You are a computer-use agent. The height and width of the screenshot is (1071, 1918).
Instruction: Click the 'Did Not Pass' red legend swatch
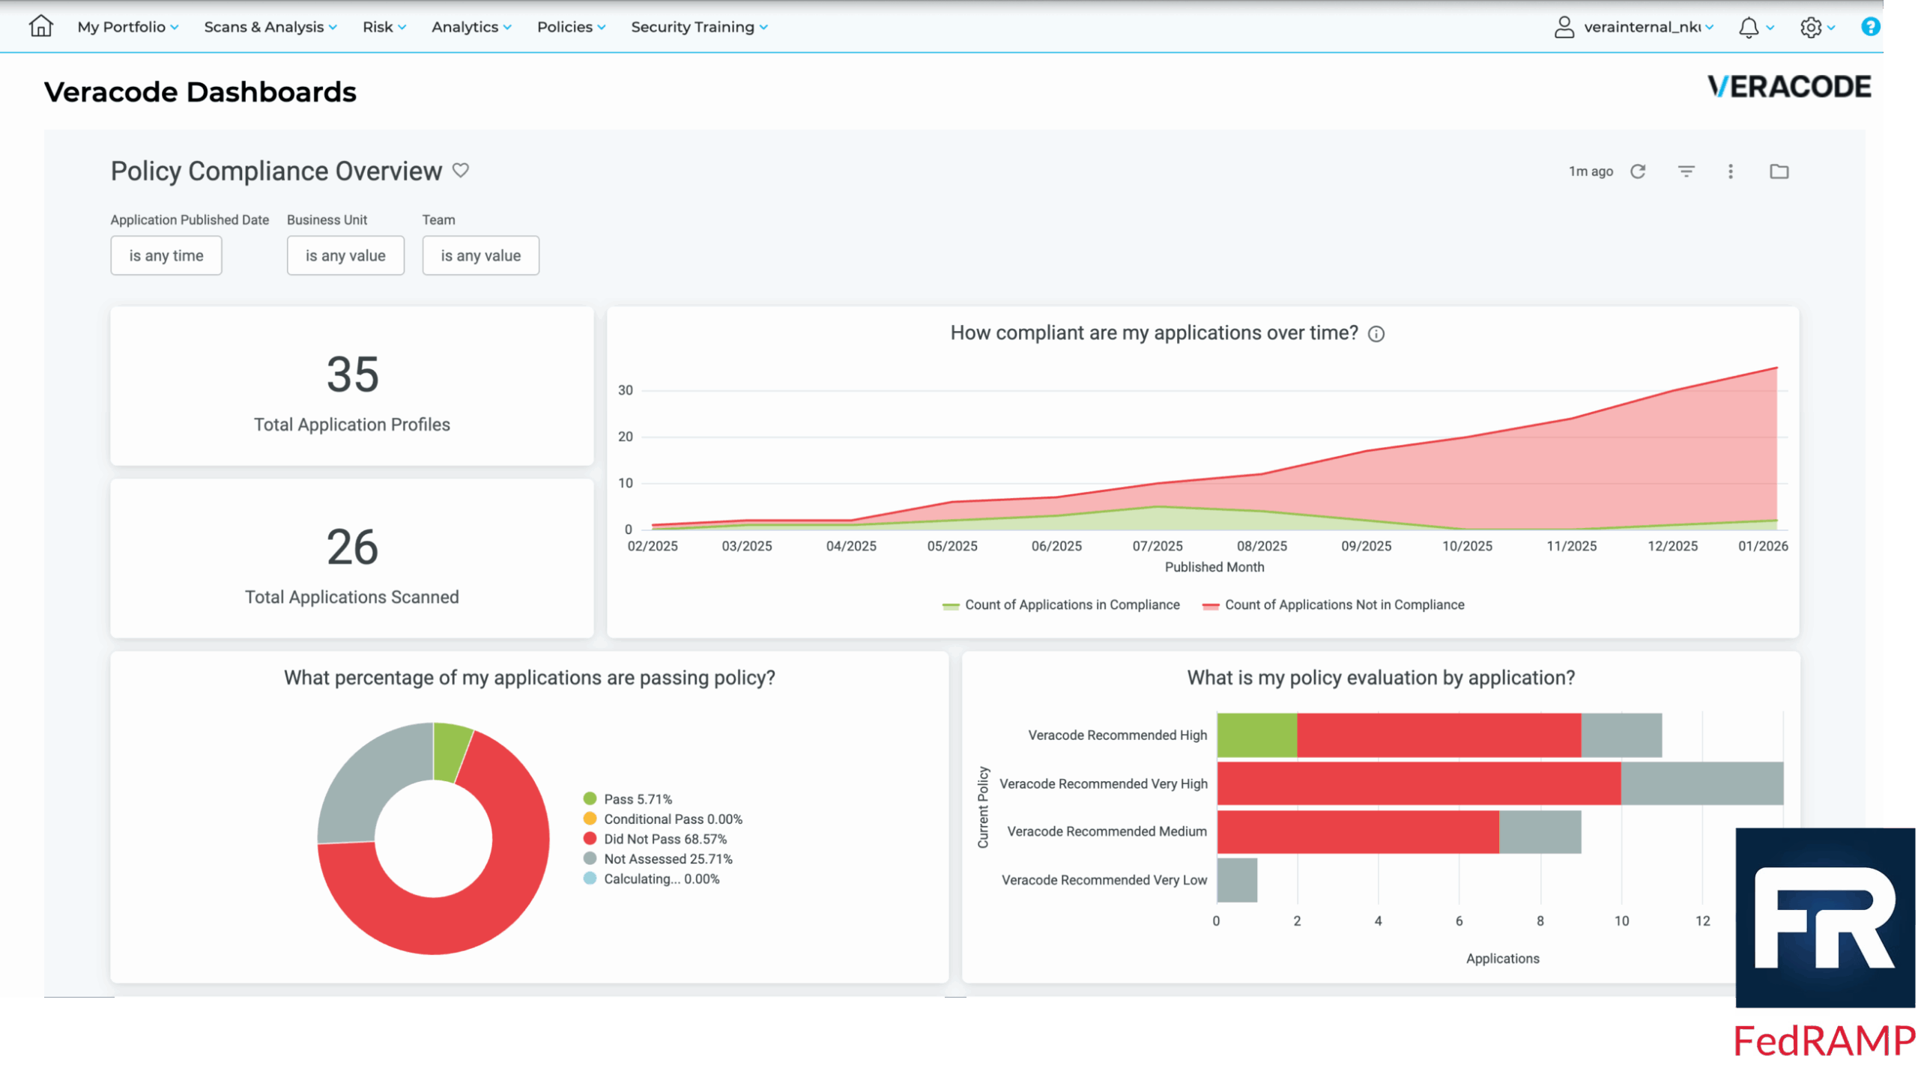click(x=590, y=839)
